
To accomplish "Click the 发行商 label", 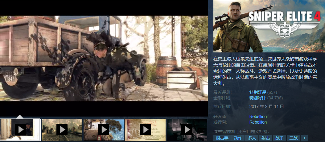I will [220, 122].
